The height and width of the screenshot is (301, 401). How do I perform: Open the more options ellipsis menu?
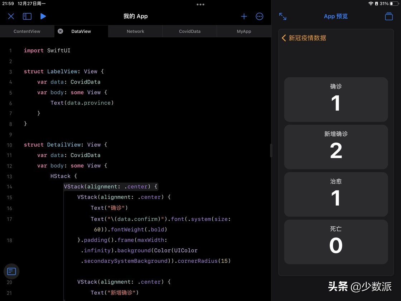259,16
